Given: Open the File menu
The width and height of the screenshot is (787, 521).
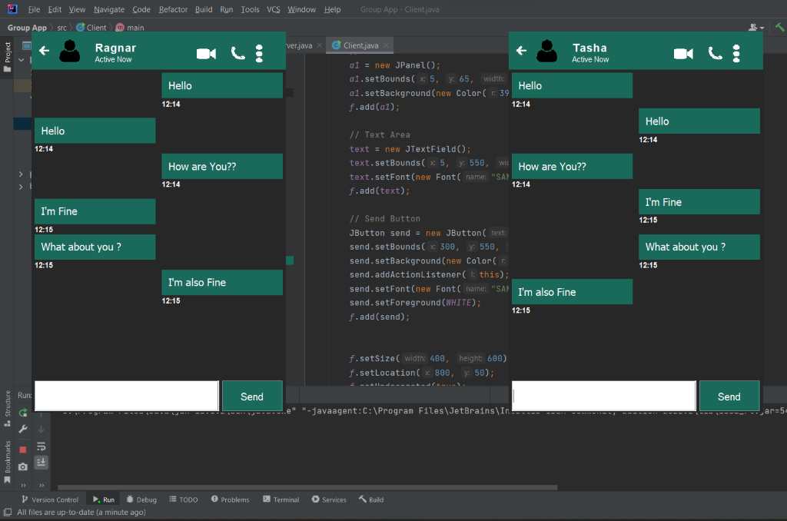Looking at the screenshot, I should 34,9.
